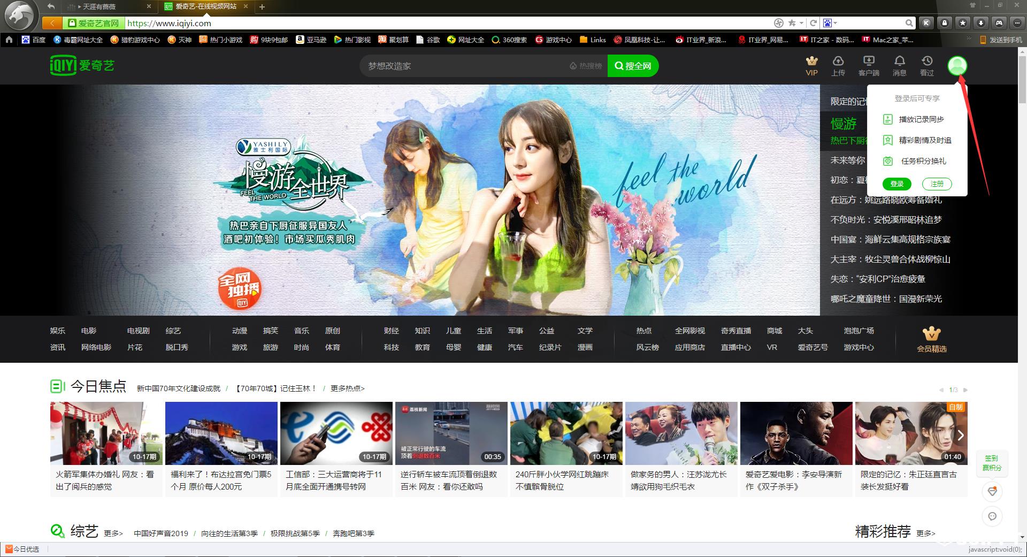The image size is (1027, 557).
Task: Click the green user avatar icon
Action: [957, 66]
